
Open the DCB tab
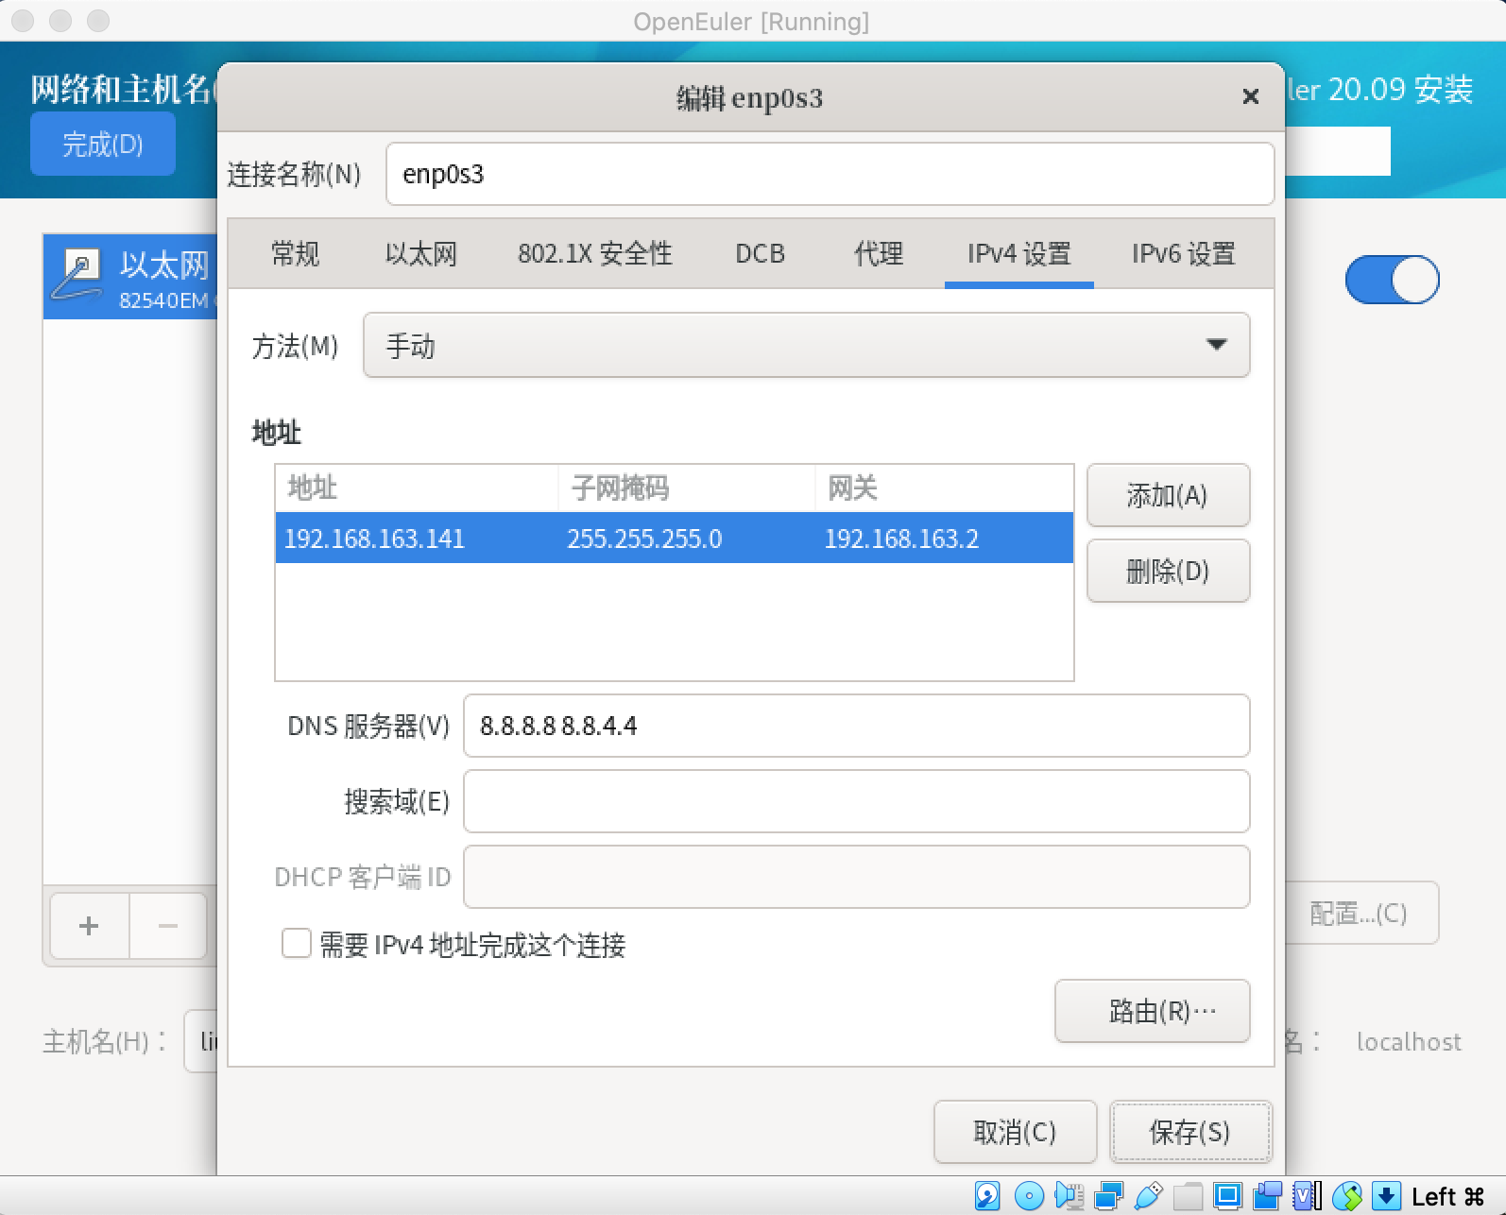click(x=760, y=253)
